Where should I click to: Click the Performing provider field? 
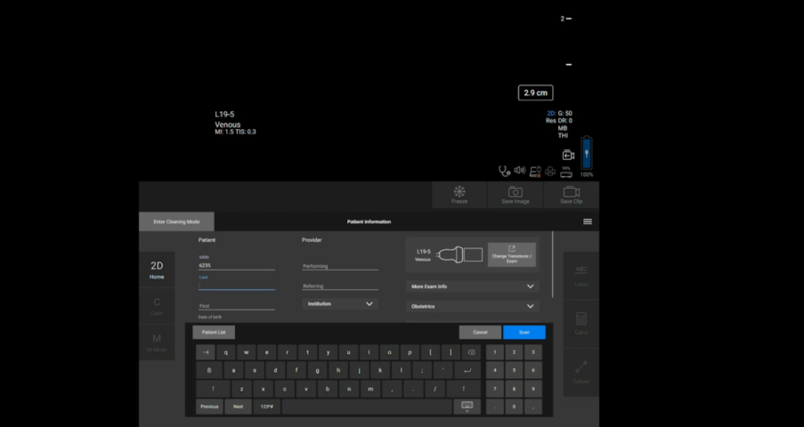[x=340, y=266]
